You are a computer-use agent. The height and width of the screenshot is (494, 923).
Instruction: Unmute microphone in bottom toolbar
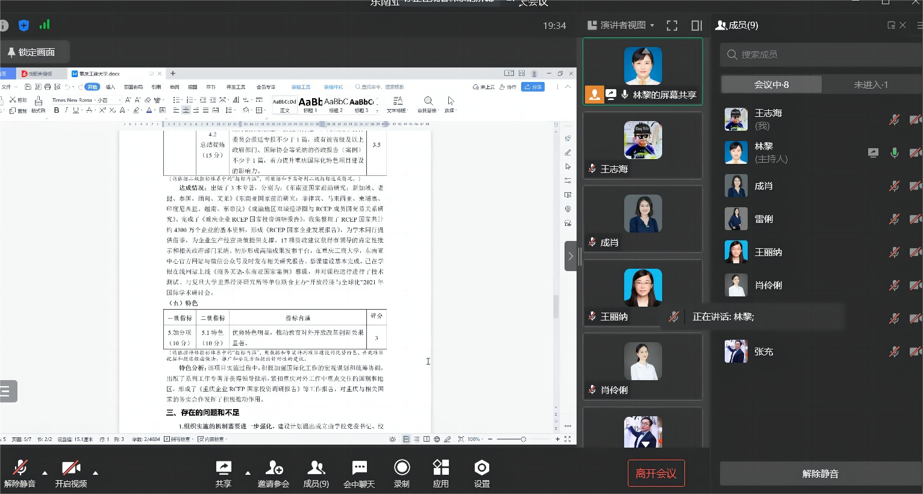point(20,474)
